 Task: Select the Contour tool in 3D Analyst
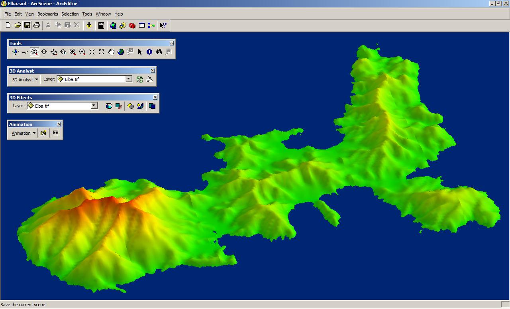pos(139,79)
